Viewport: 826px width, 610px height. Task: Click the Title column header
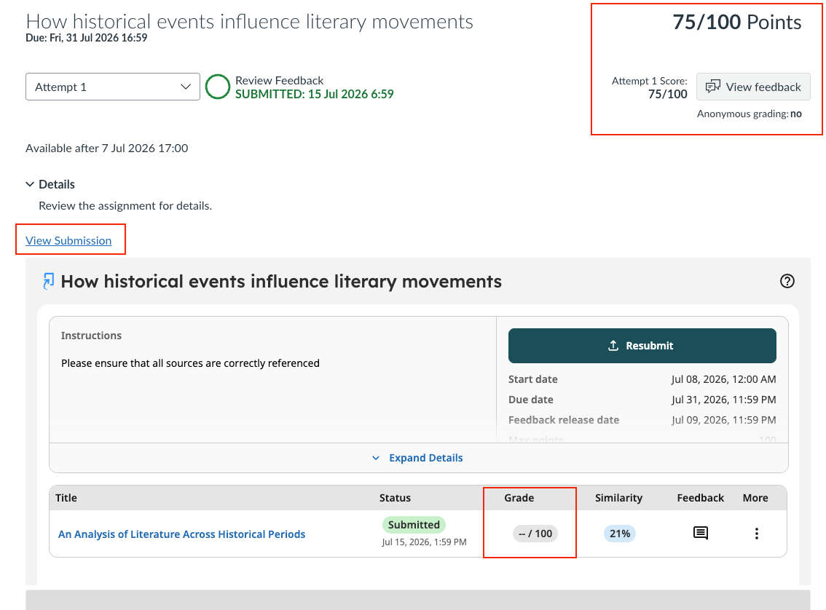click(x=66, y=498)
